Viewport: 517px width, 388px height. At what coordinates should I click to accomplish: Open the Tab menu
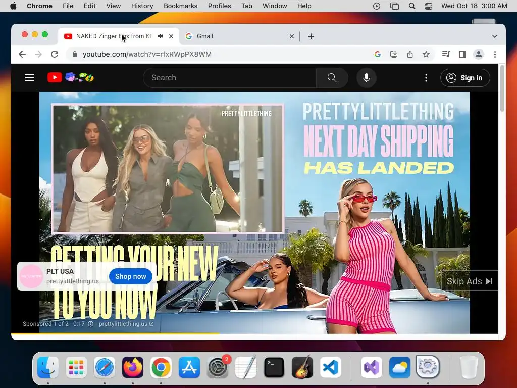click(246, 6)
